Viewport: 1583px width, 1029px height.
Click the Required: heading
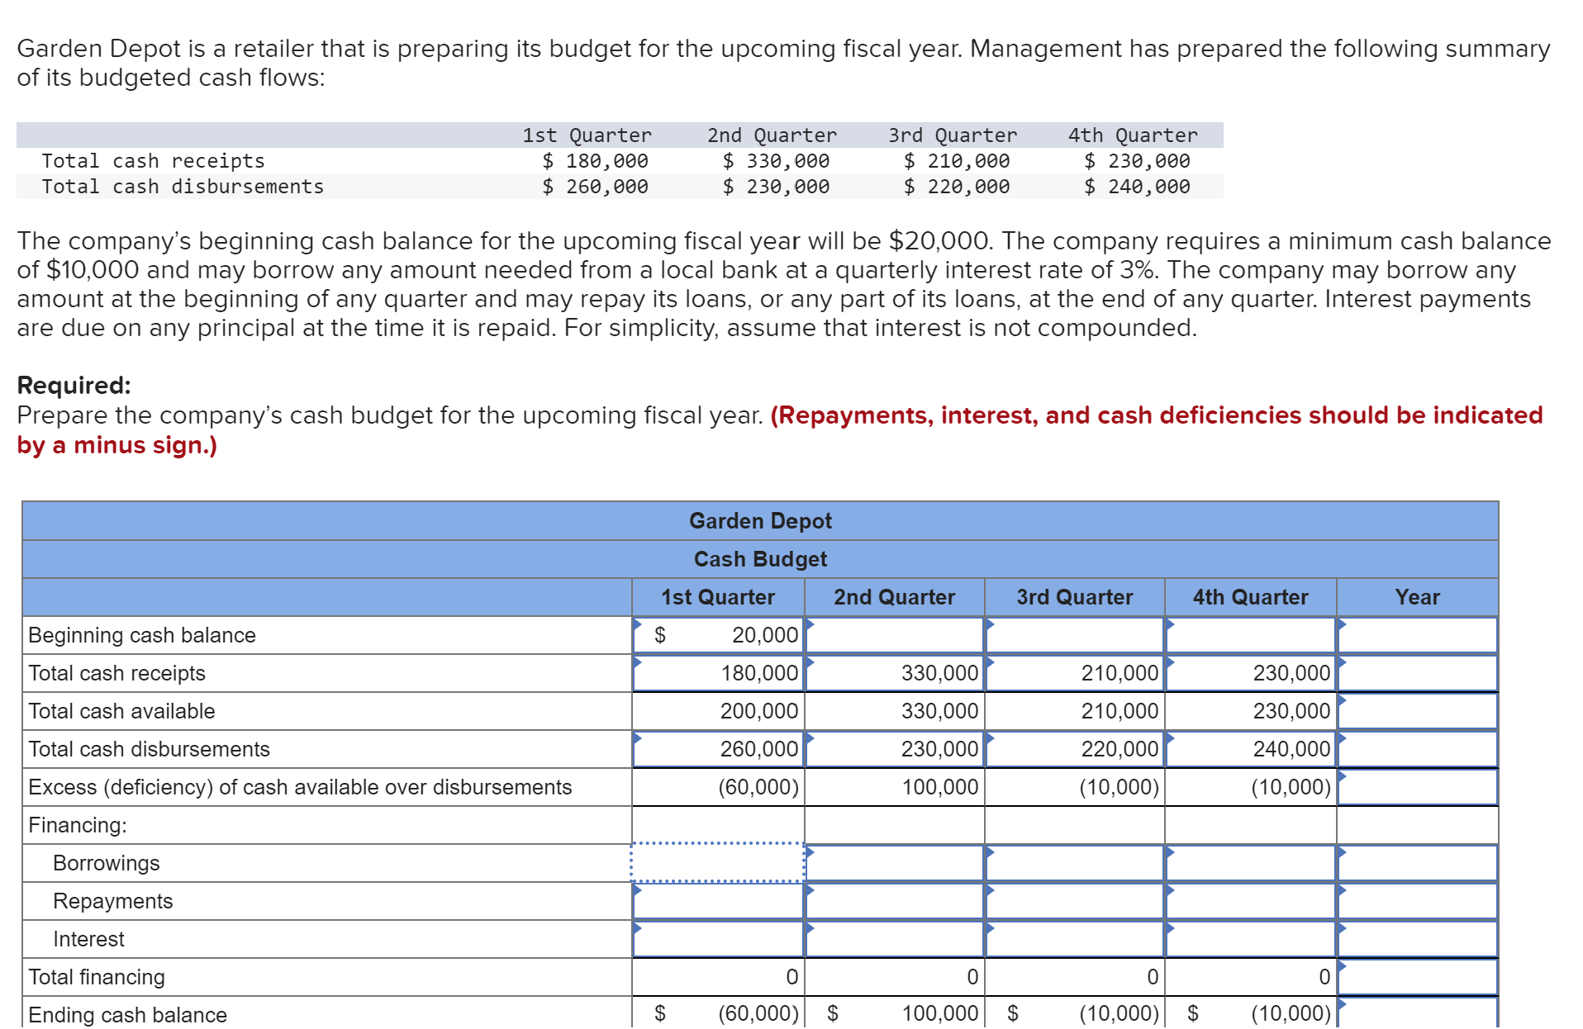(74, 386)
